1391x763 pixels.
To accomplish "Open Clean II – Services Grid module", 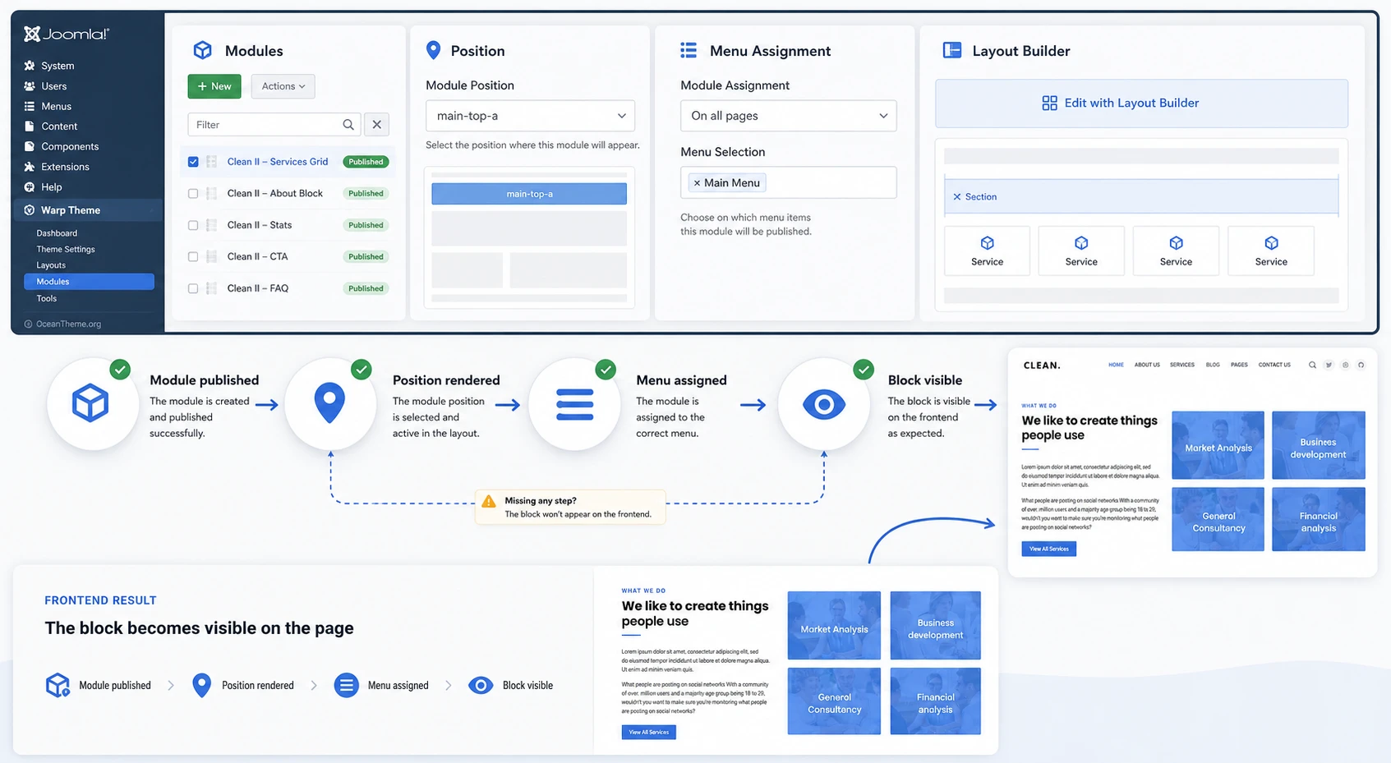I will [x=278, y=162].
